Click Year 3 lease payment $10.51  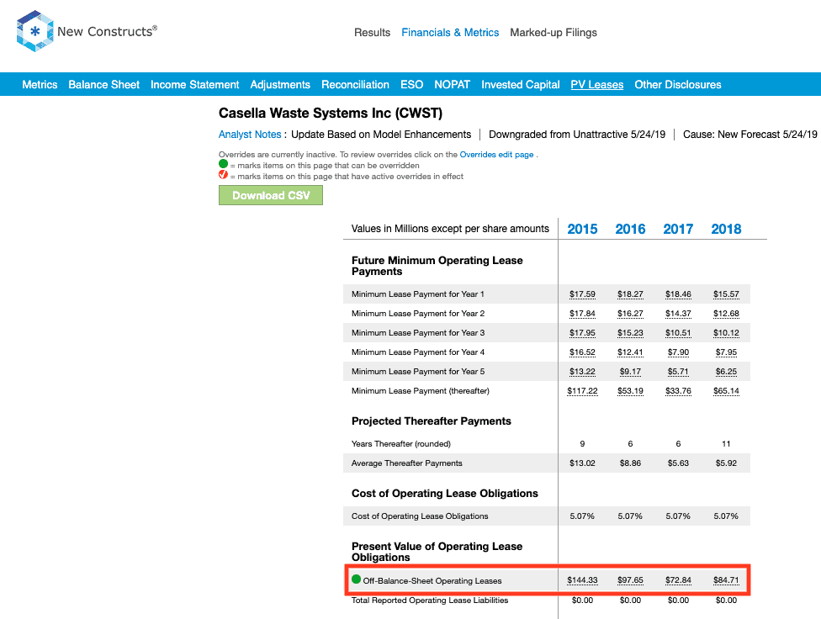[x=678, y=333]
